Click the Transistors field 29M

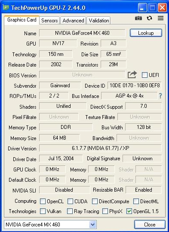[x=113, y=64]
